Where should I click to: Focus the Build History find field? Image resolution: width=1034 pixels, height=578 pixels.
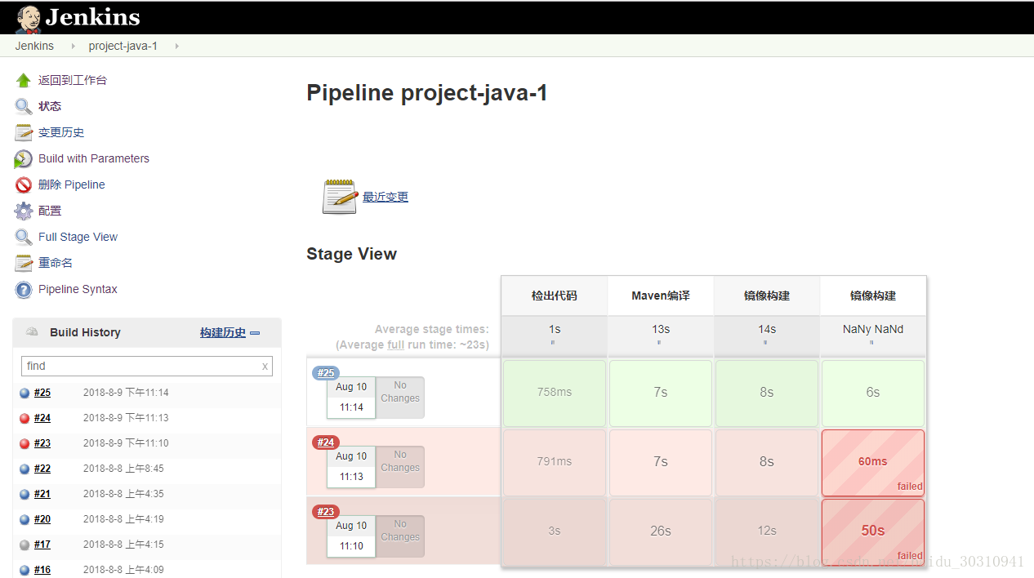(x=139, y=366)
